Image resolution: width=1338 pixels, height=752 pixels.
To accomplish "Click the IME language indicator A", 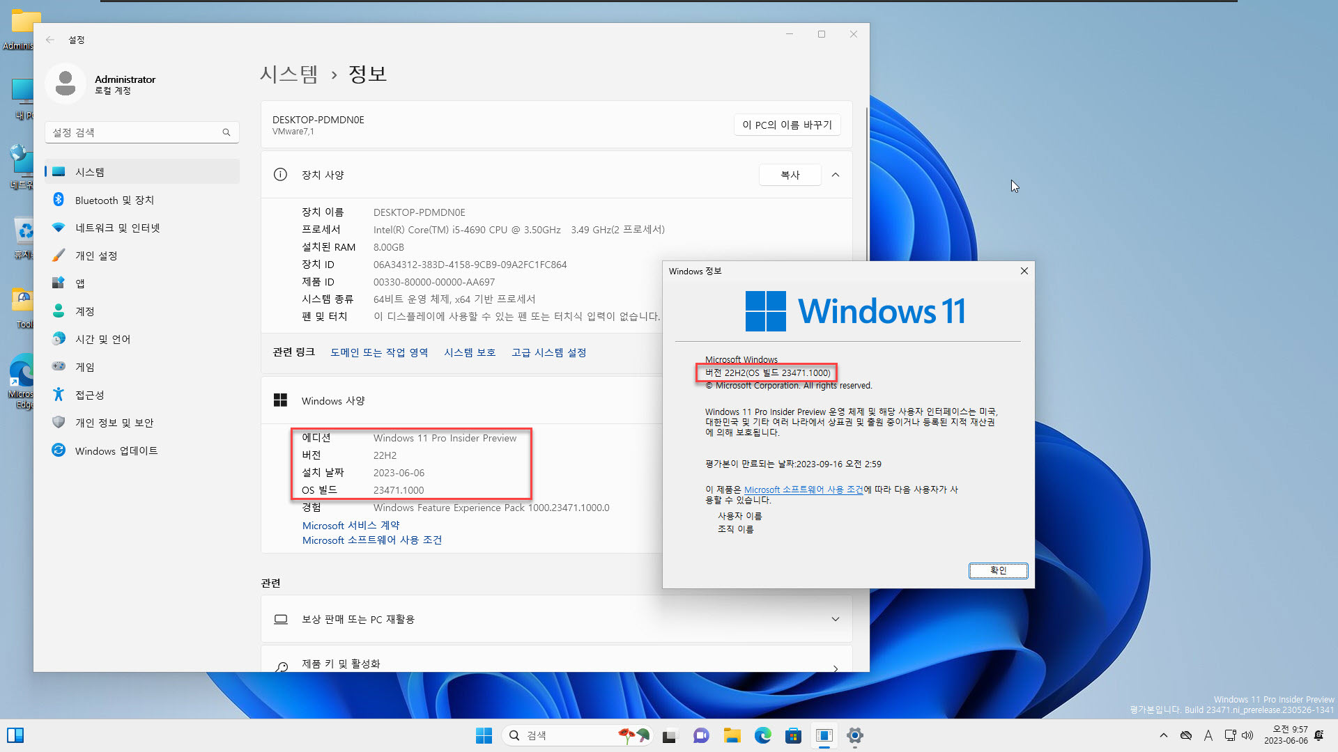I will point(1208,735).
